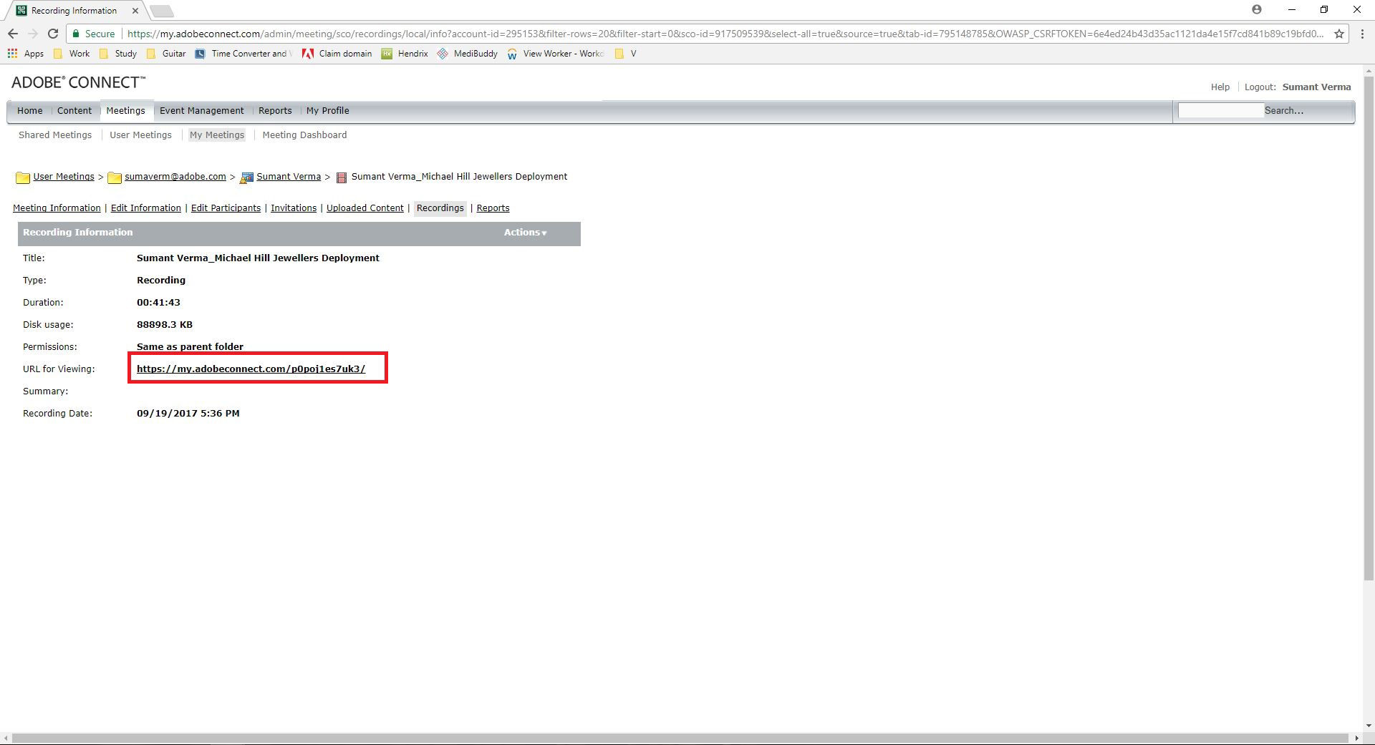The height and width of the screenshot is (745, 1375).
Task: Reload the page with the refresh icon
Action: pyautogui.click(x=52, y=34)
